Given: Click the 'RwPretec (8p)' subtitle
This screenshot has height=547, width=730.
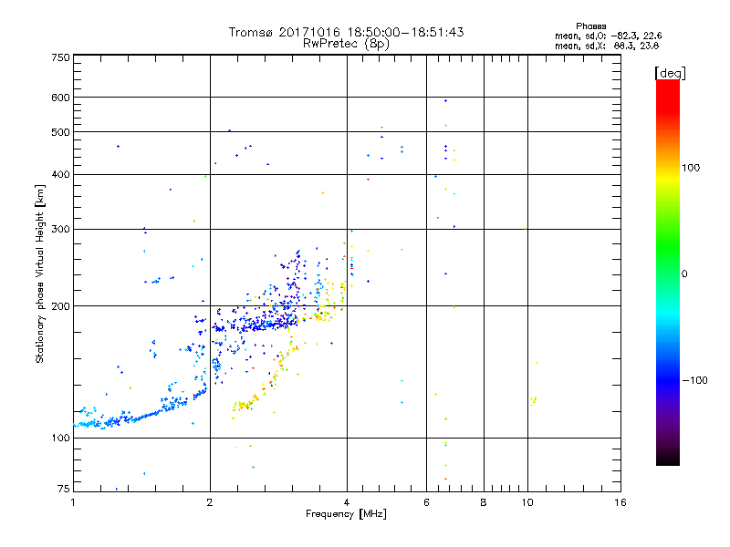Looking at the screenshot, I should coord(346,44).
